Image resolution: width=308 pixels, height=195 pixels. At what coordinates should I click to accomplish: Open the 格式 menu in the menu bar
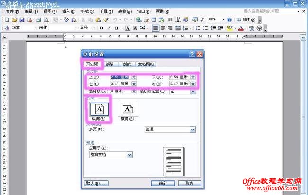tap(85, 11)
